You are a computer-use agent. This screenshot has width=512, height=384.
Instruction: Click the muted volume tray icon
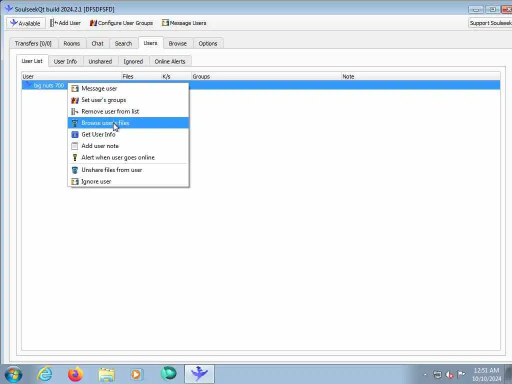(x=449, y=374)
